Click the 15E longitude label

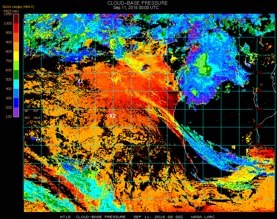tap(187, 19)
